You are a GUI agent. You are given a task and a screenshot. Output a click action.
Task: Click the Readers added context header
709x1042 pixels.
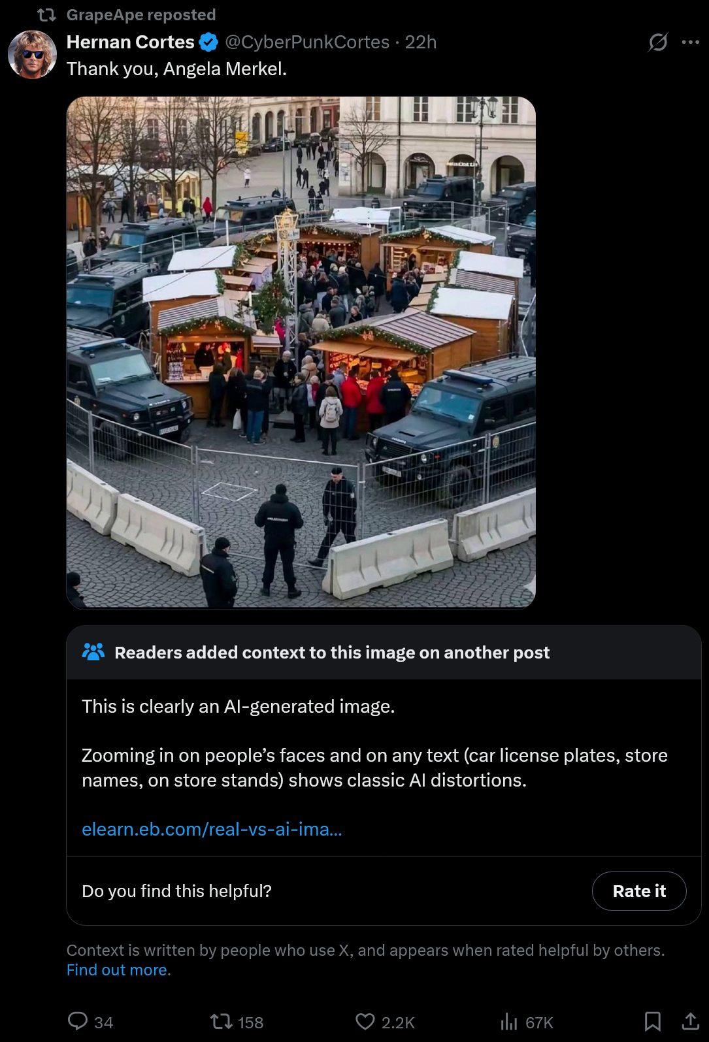click(x=332, y=653)
